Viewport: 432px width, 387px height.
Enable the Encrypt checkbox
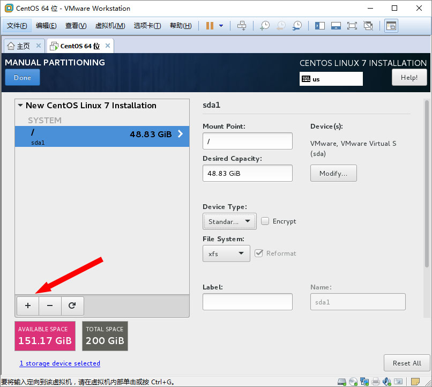point(265,221)
